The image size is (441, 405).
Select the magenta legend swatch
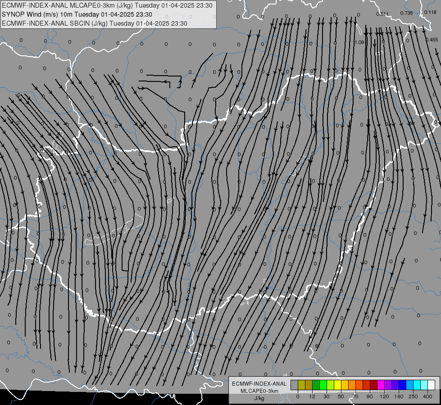pyautogui.click(x=381, y=385)
